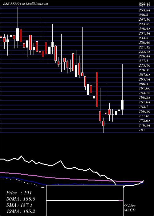Click the 200.4 price axis label
This screenshot has height=216, width=154.
point(143,84)
